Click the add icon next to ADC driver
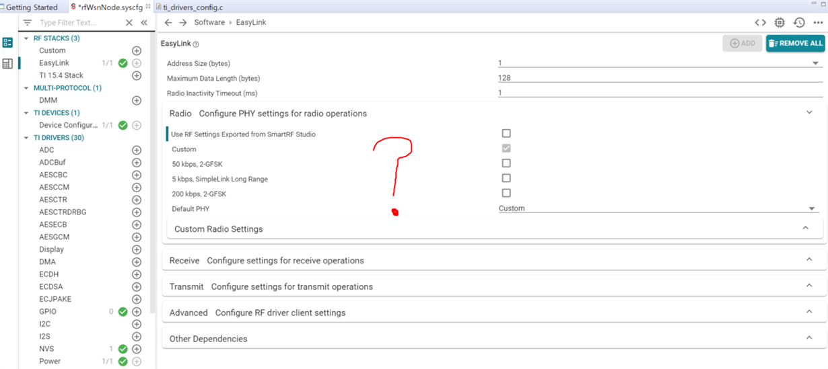 137,150
